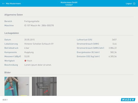The image size is (138, 103).
Task: Click the ID 107 Masch-Nr. 2806-000278 value
Action: pyautogui.click(x=39, y=25)
